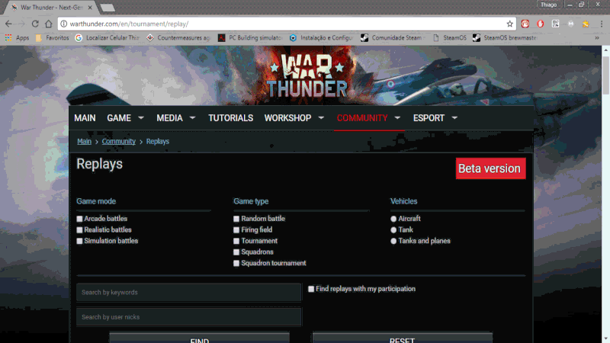The width and height of the screenshot is (610, 343).
Task: Bookmark this page with star icon
Action: (509, 24)
